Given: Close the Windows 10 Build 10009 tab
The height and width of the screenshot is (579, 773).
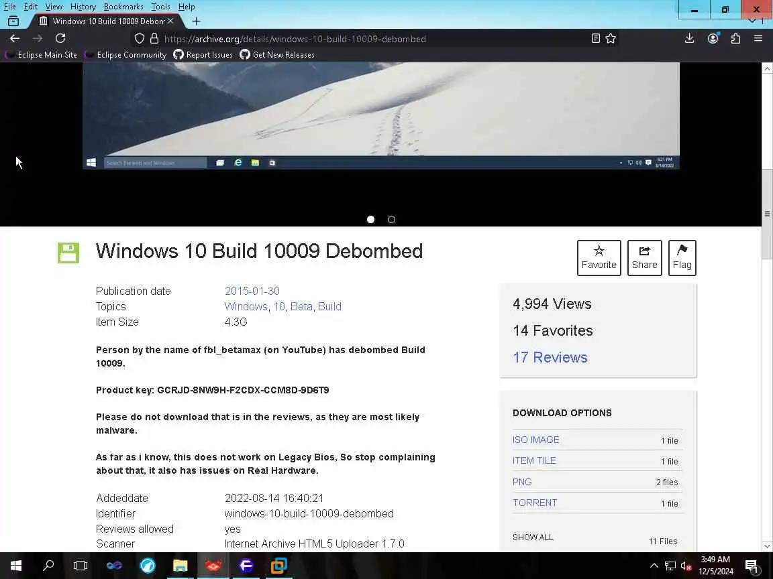Looking at the screenshot, I should [170, 21].
